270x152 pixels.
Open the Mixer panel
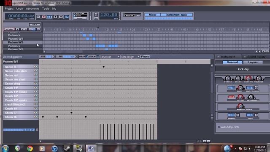[153, 15]
